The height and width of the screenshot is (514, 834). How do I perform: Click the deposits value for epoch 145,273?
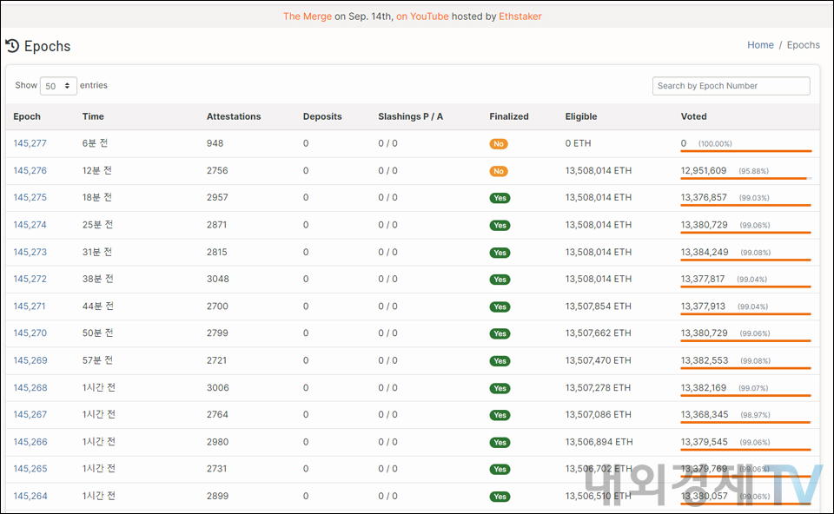pos(306,252)
